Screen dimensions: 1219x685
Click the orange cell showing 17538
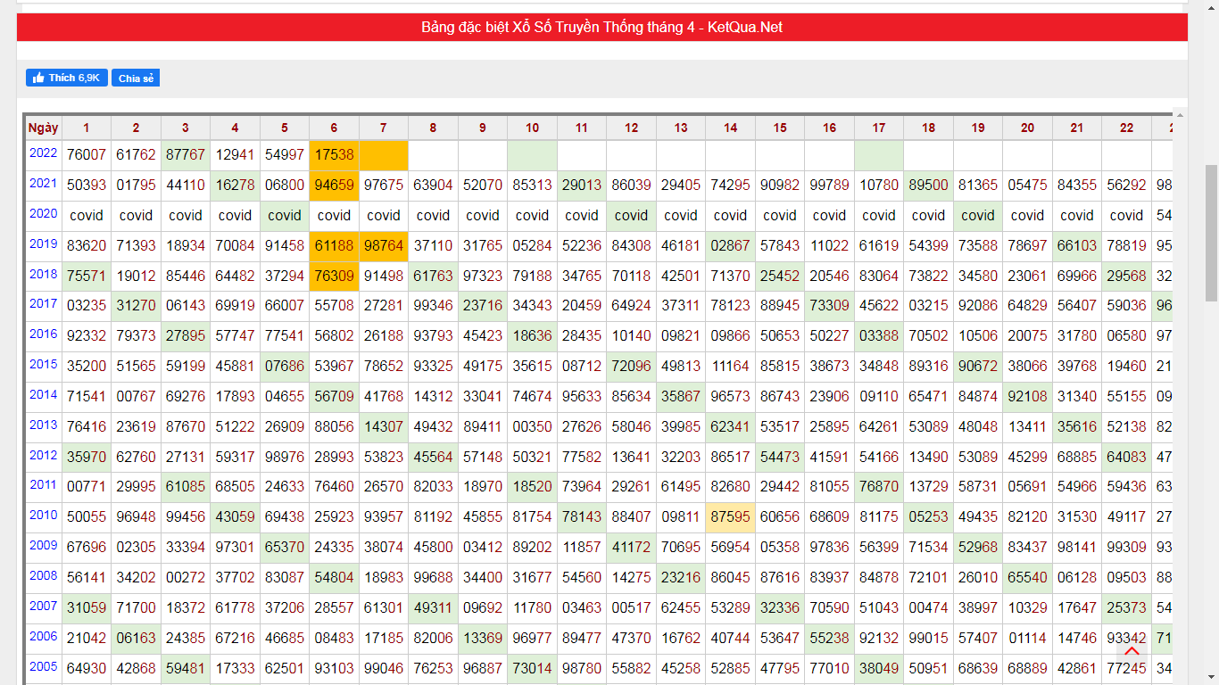point(334,155)
